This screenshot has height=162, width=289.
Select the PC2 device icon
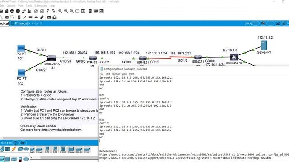click(x=21, y=73)
